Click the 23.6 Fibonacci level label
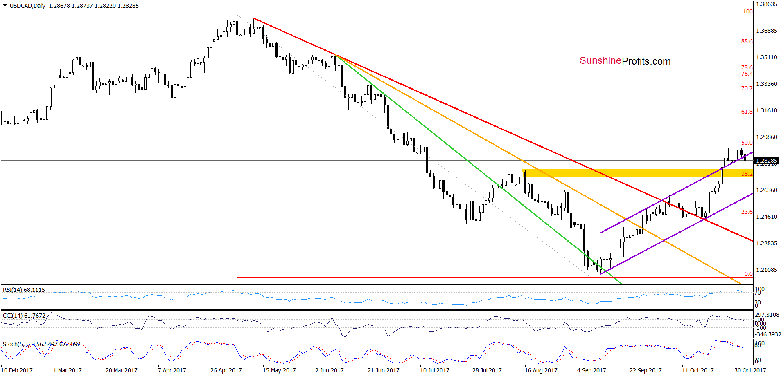Image resolution: width=781 pixels, height=376 pixels. tap(747, 212)
